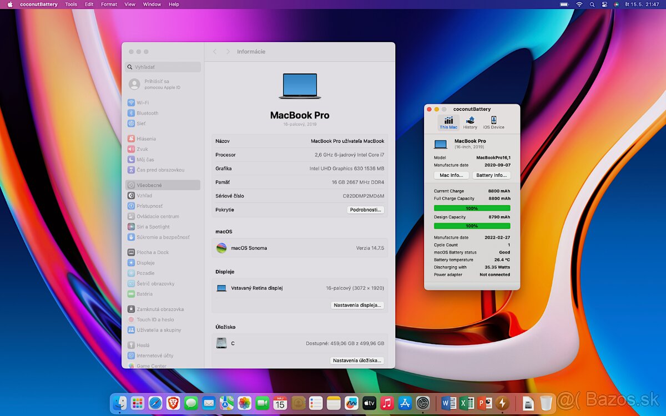Screen dimensions: 666x416
Task: Open Nastavenia displeja settings
Action: 358,305
